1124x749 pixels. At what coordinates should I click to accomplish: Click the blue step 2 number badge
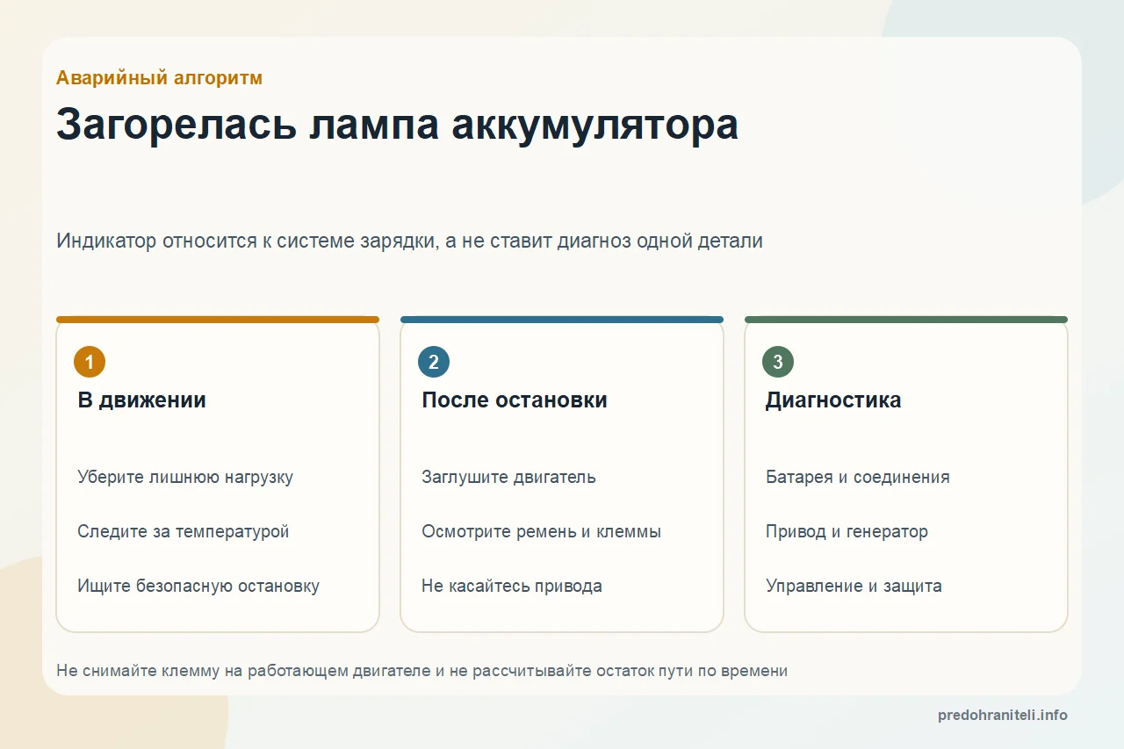(434, 362)
